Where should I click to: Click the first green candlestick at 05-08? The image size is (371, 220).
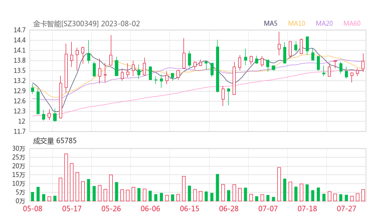pyautogui.click(x=33, y=89)
